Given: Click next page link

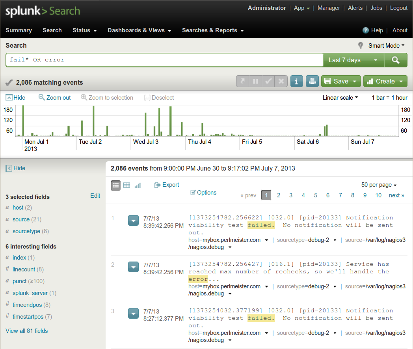Looking at the screenshot, I should pos(396,195).
